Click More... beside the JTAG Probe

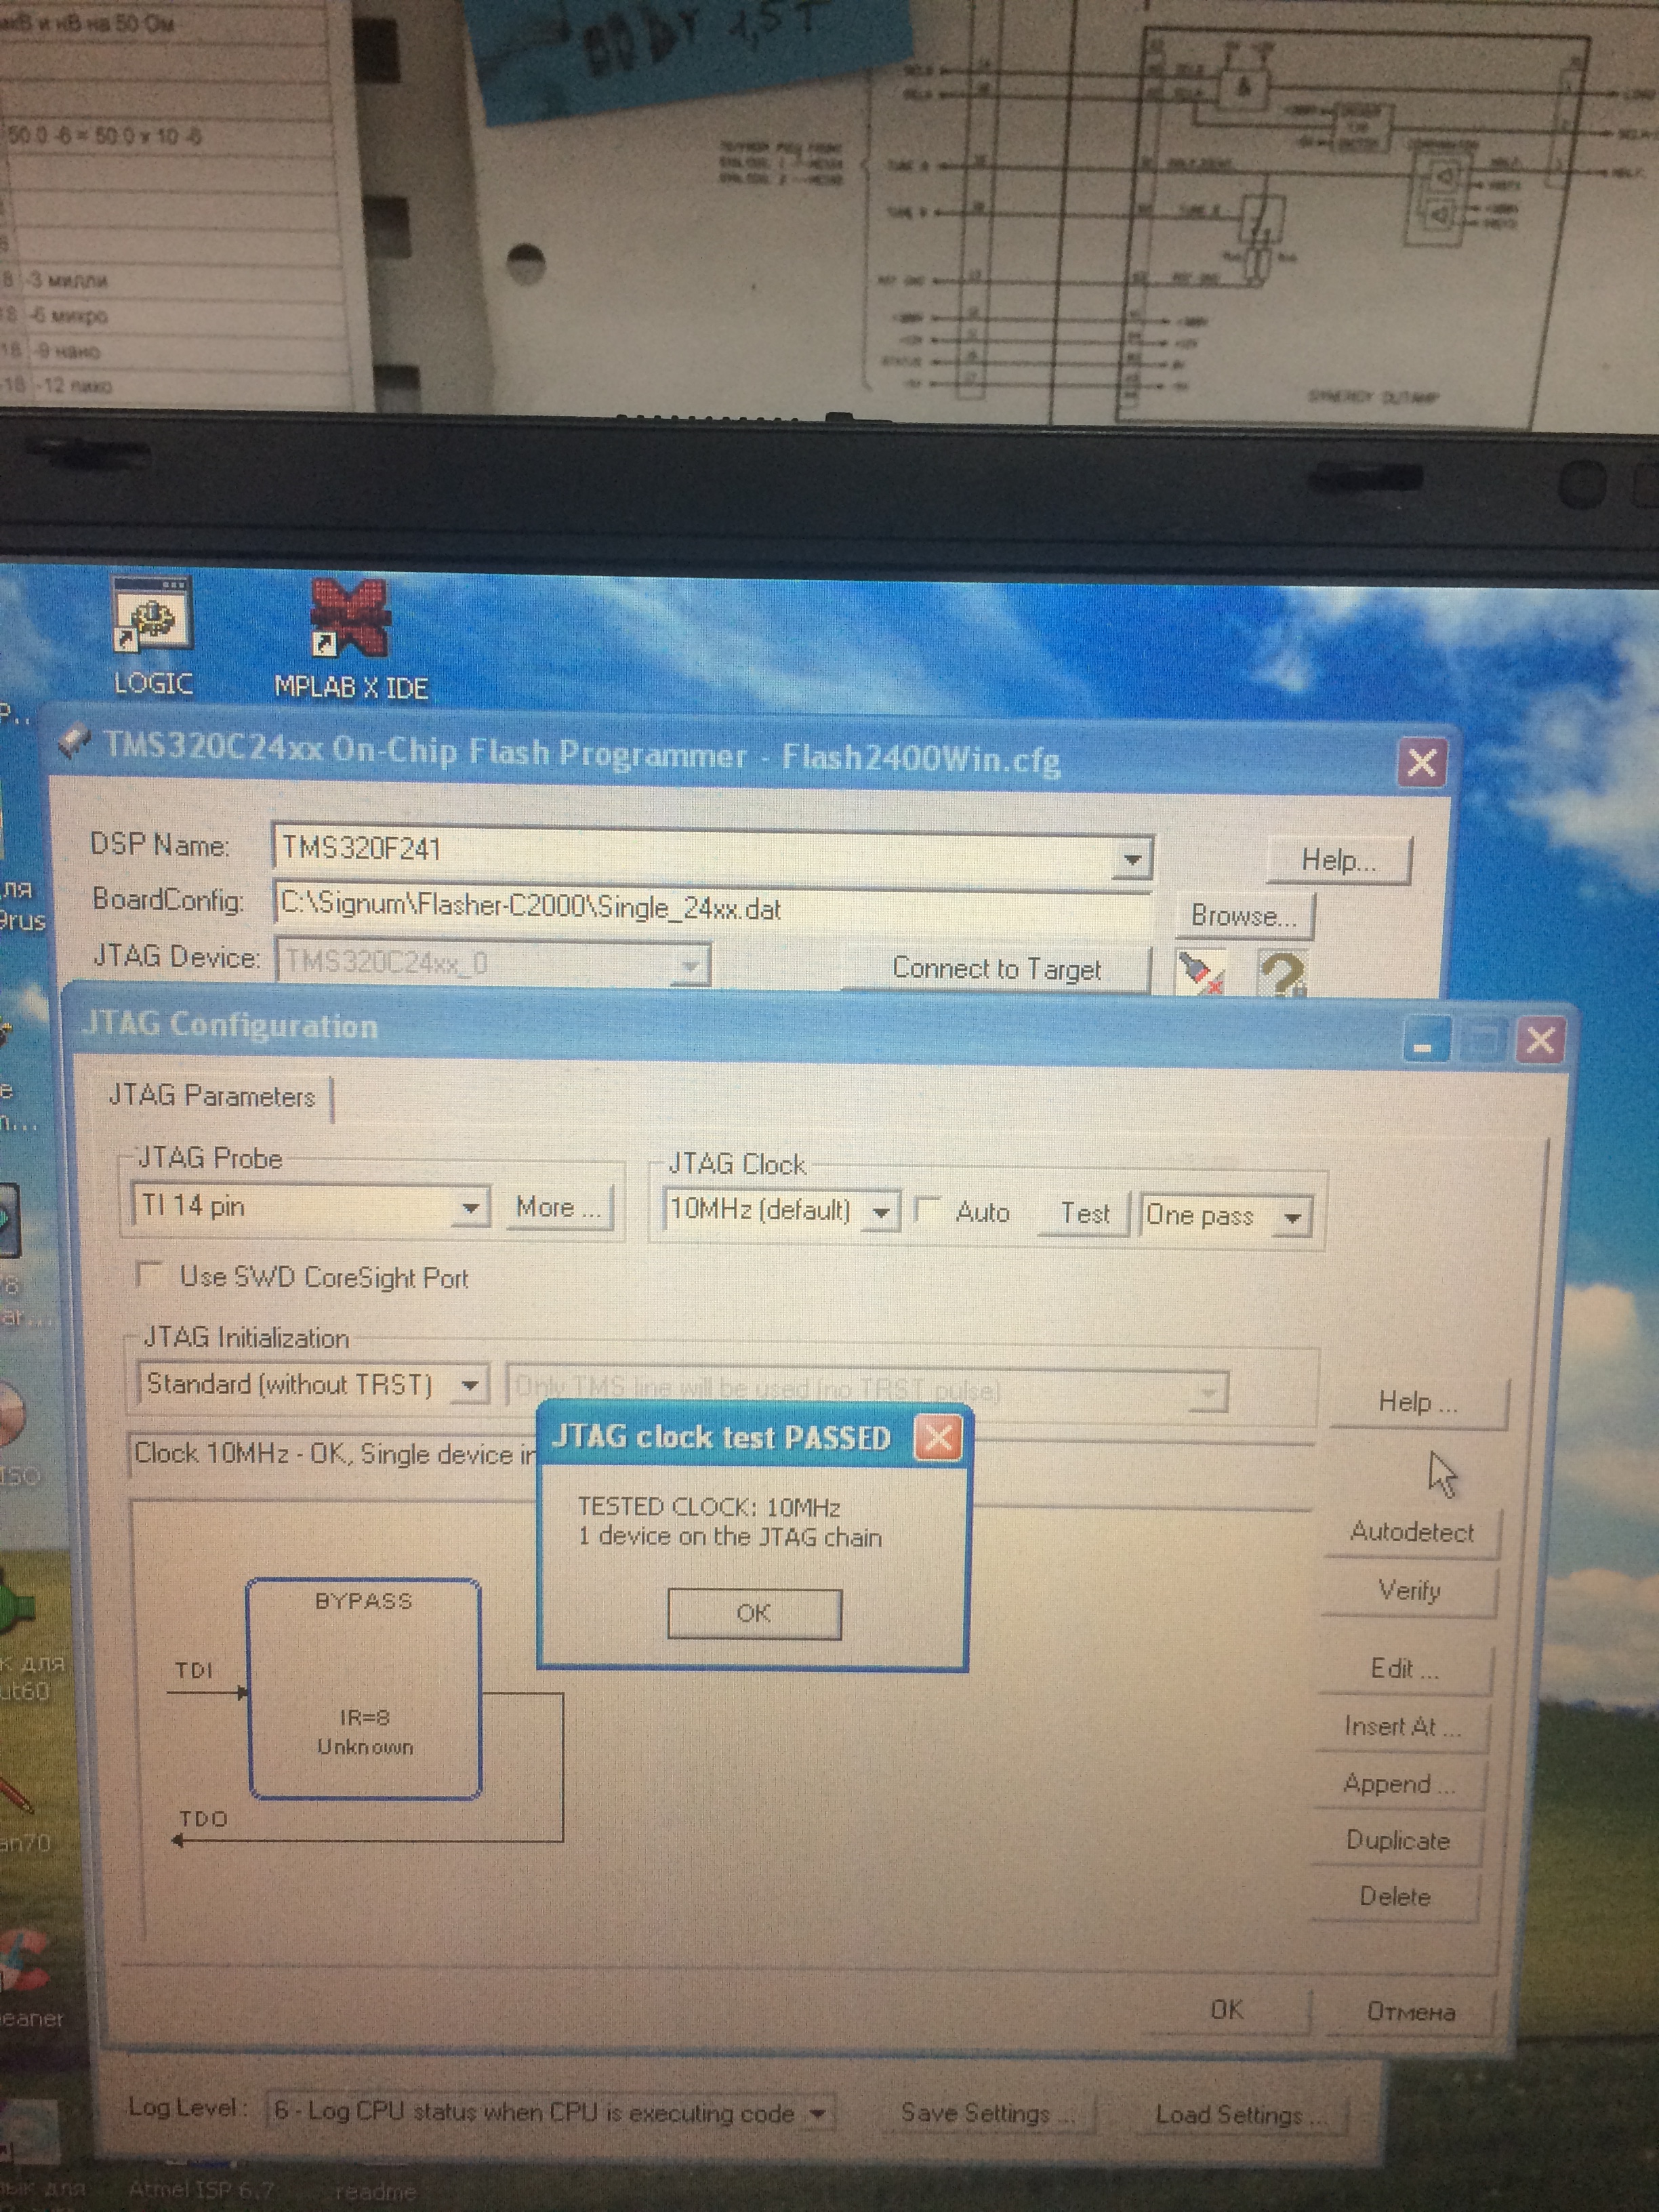(559, 1208)
